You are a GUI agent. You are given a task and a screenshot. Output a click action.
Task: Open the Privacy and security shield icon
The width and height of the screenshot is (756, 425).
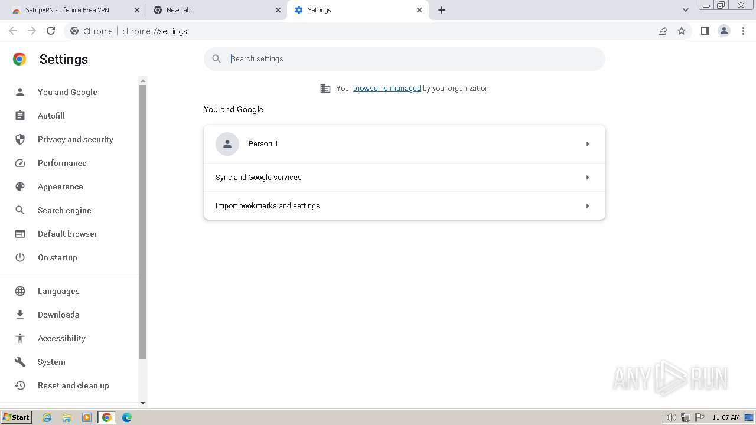20,139
